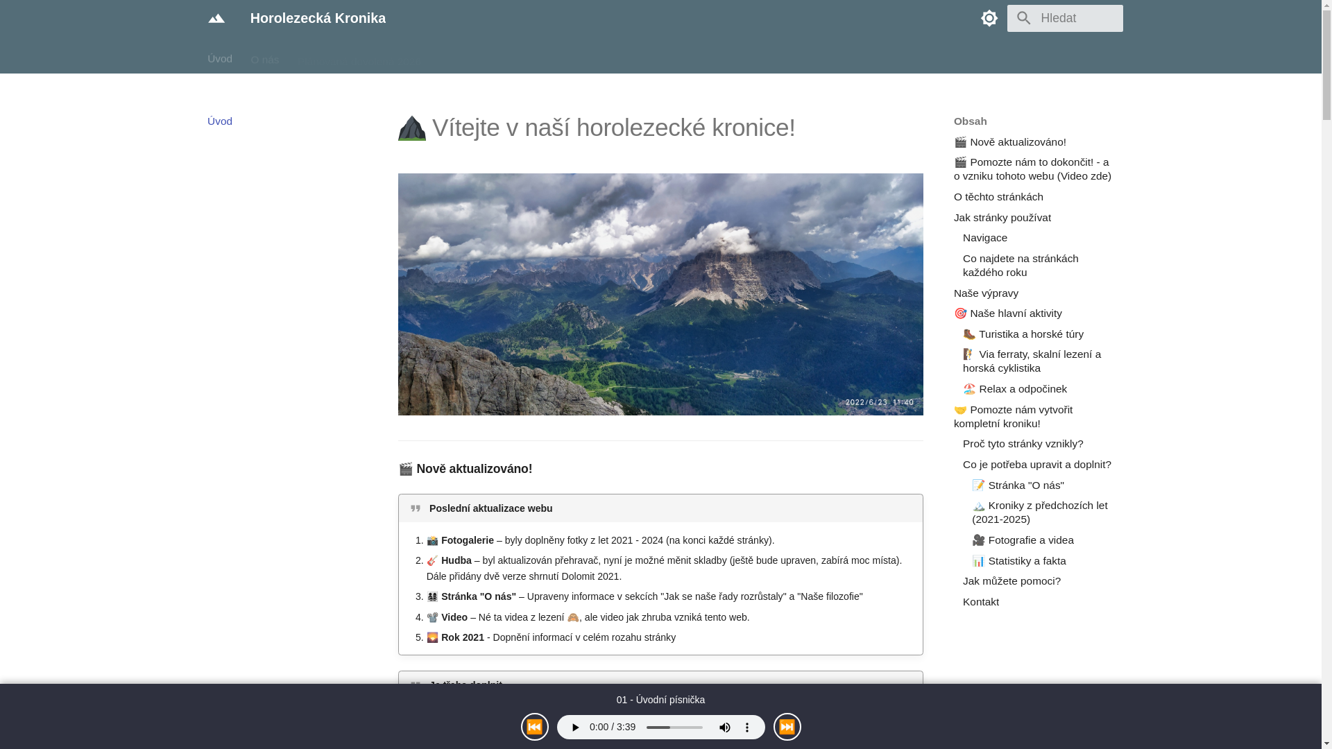The image size is (1332, 749).
Task: Play the audio track
Action: click(x=575, y=728)
